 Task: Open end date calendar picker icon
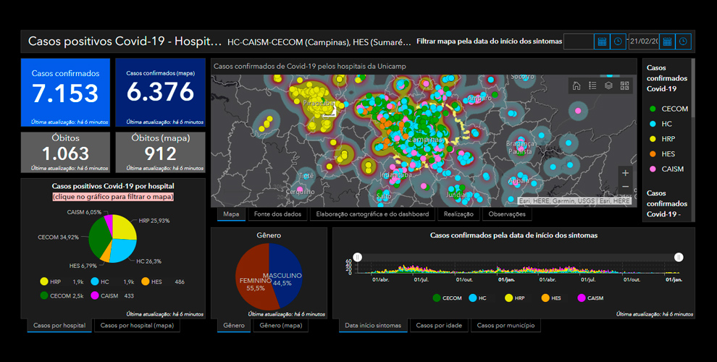point(667,42)
